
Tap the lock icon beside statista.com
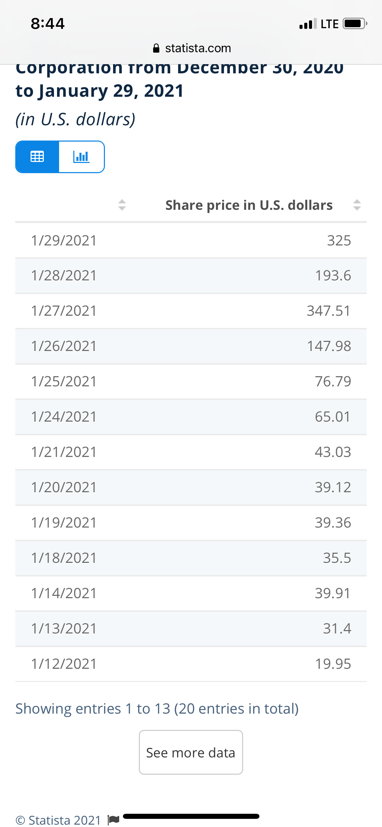point(156,48)
